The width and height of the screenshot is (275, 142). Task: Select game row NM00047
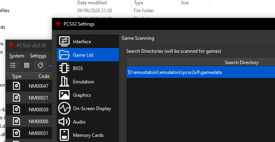click(x=29, y=86)
